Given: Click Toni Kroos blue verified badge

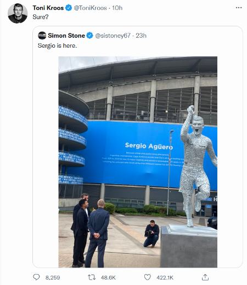Looking at the screenshot, I should click(69, 8).
